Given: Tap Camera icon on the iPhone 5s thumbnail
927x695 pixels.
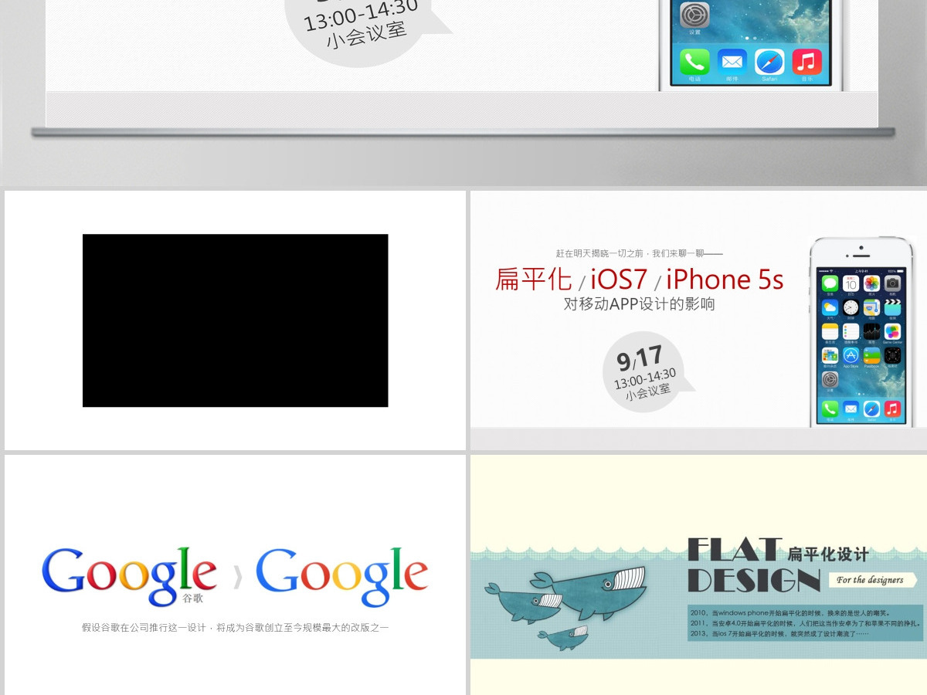Looking at the screenshot, I should pos(893,283).
